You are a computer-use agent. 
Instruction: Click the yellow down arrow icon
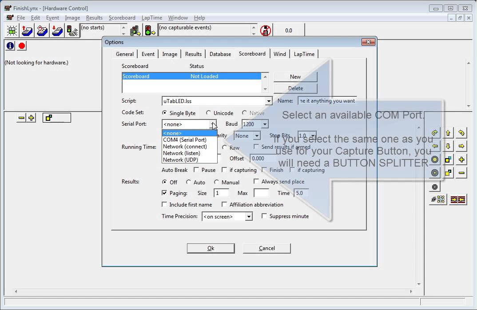[448, 146]
